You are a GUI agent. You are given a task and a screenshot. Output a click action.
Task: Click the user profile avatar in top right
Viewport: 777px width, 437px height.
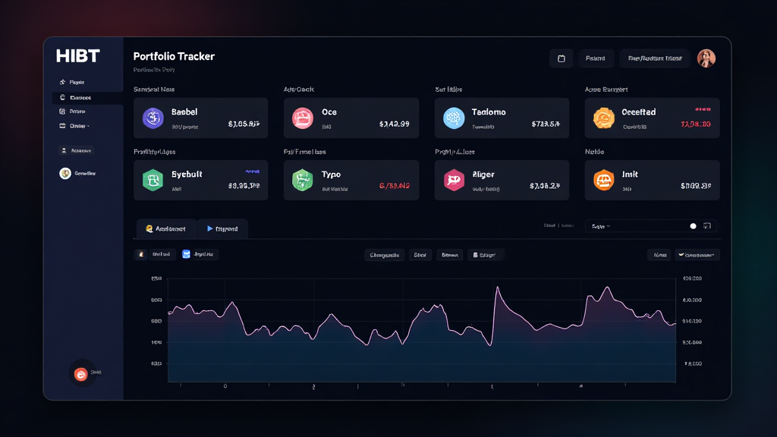[x=706, y=58]
